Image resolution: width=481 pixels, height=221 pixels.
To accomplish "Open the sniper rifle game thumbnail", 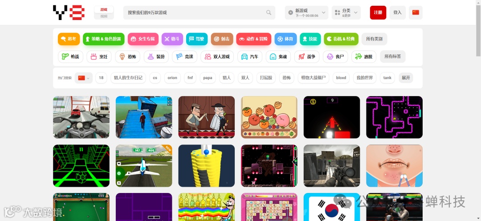I will tap(332, 166).
